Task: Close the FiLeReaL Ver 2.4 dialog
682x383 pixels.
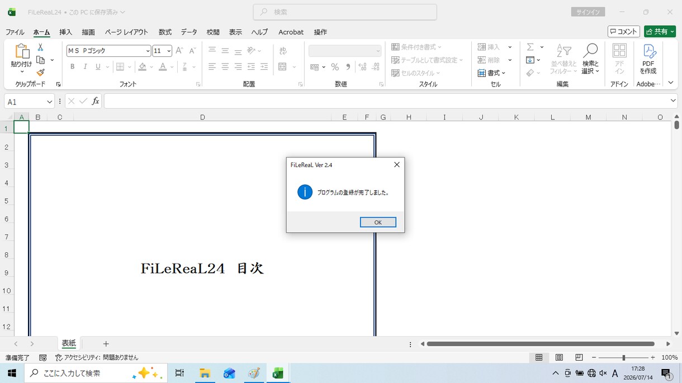Action: [x=396, y=165]
